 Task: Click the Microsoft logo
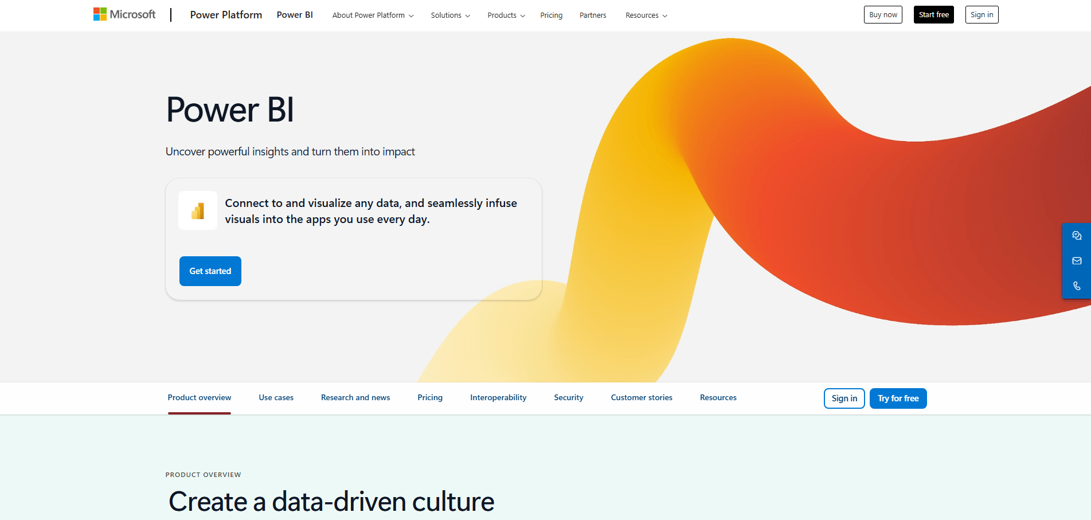point(124,14)
